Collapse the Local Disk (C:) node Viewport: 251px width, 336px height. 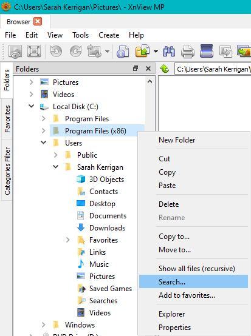32,106
